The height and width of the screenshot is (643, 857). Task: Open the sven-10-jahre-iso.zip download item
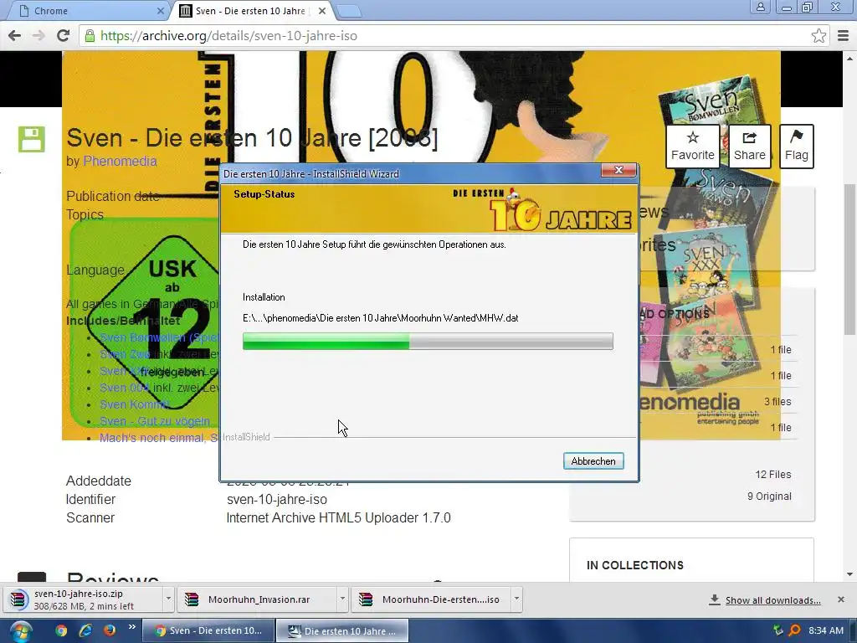coord(84,599)
